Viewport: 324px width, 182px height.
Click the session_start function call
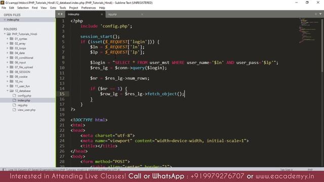click(x=96, y=36)
